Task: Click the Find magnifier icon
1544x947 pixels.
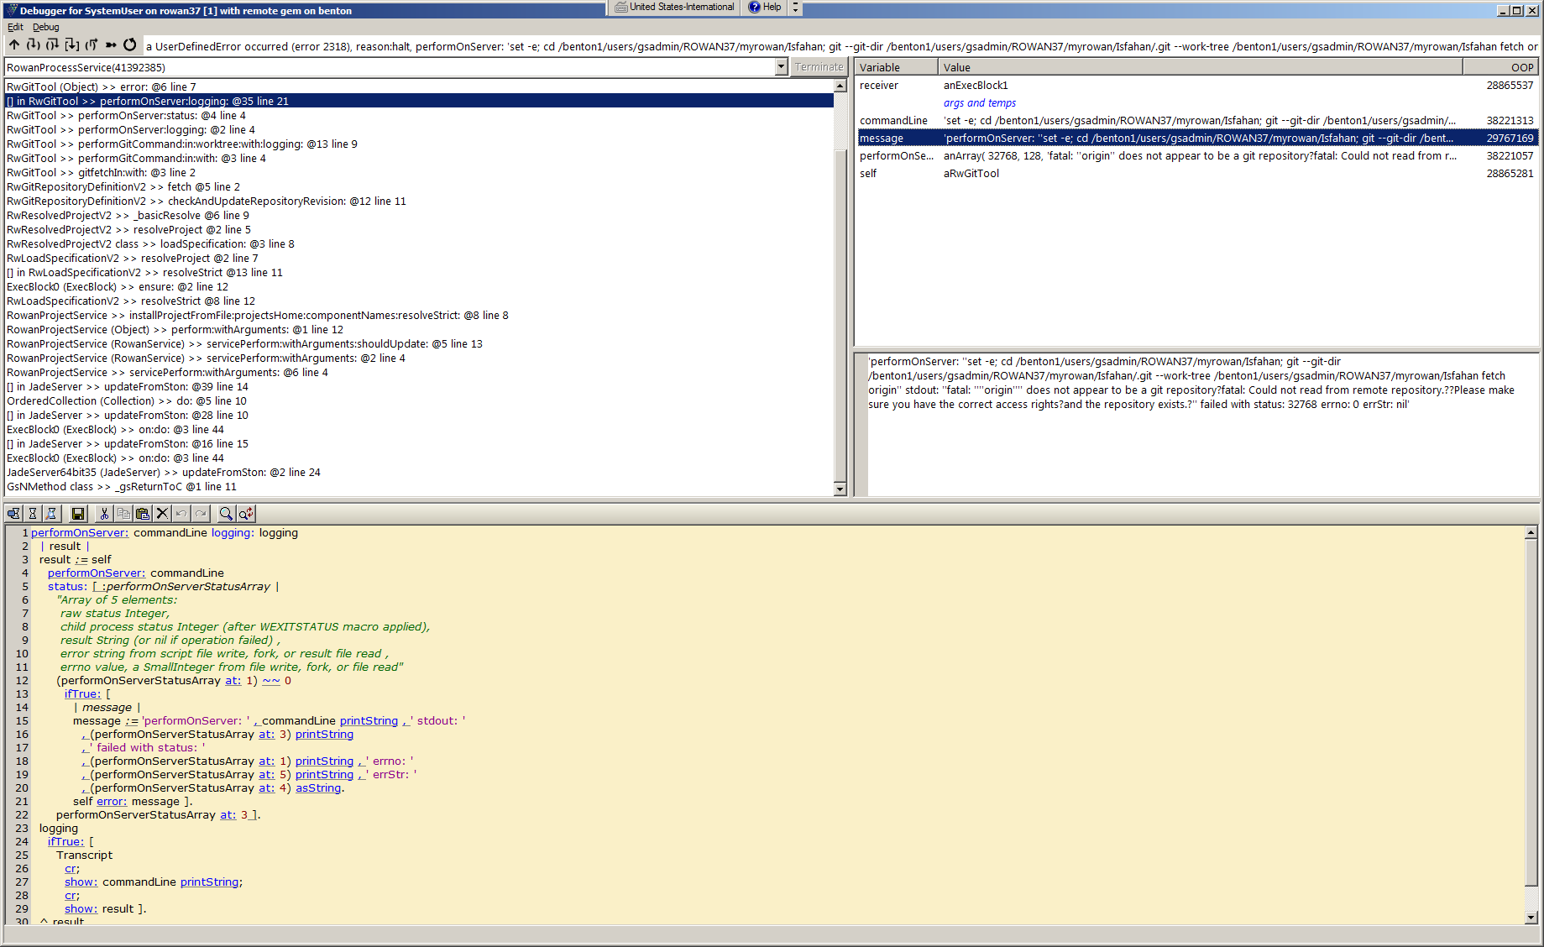Action: point(226,514)
